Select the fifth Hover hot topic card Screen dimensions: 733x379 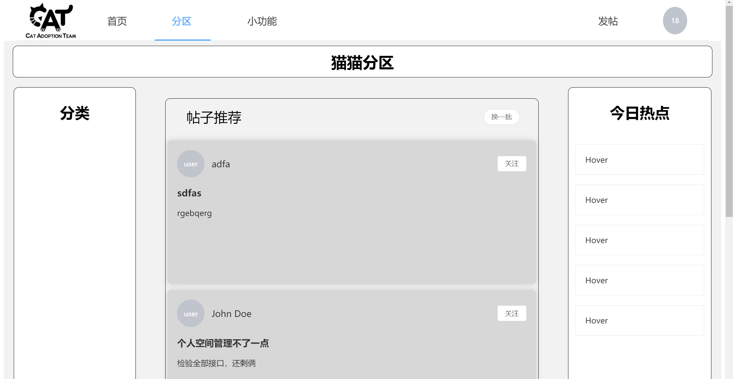point(639,321)
